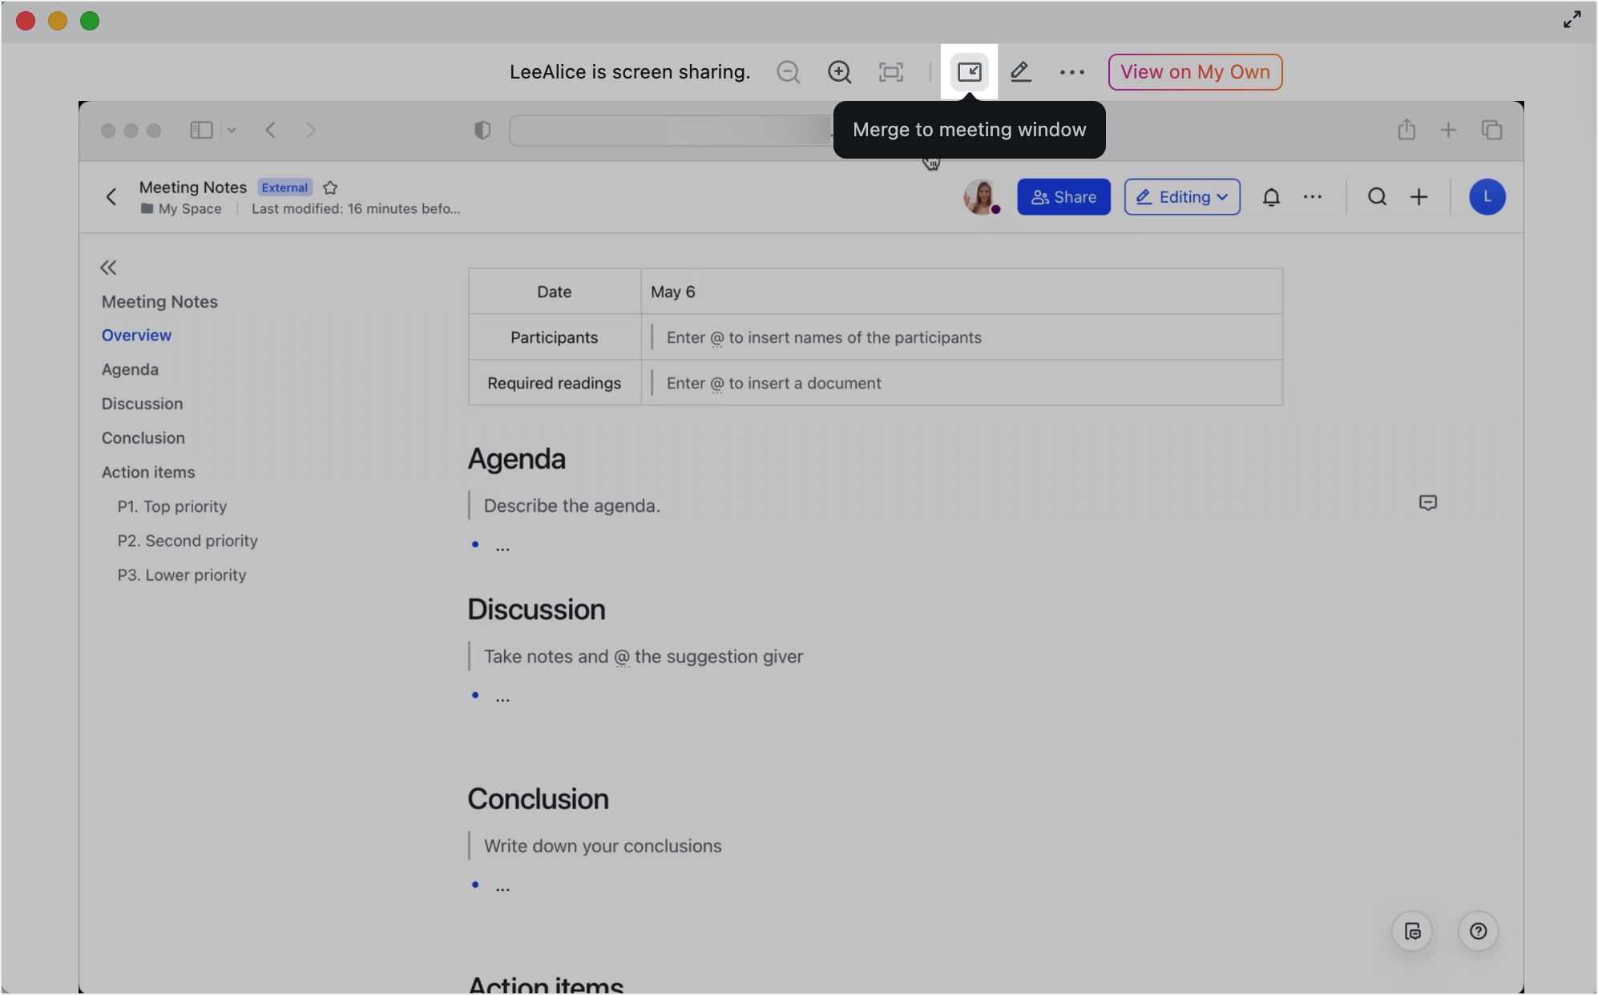
Task: Click the blue Share button
Action: [1063, 197]
